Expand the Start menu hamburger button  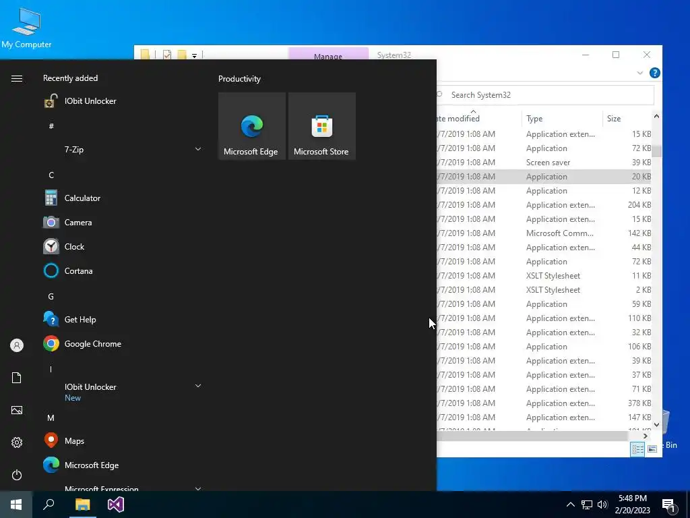point(17,78)
